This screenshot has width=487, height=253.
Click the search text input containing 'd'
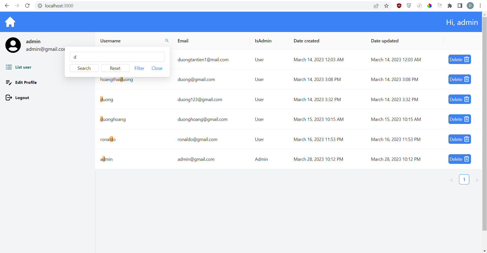[x=117, y=57]
